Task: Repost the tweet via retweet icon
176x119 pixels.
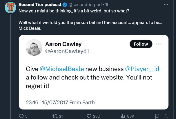Action: click(55, 116)
